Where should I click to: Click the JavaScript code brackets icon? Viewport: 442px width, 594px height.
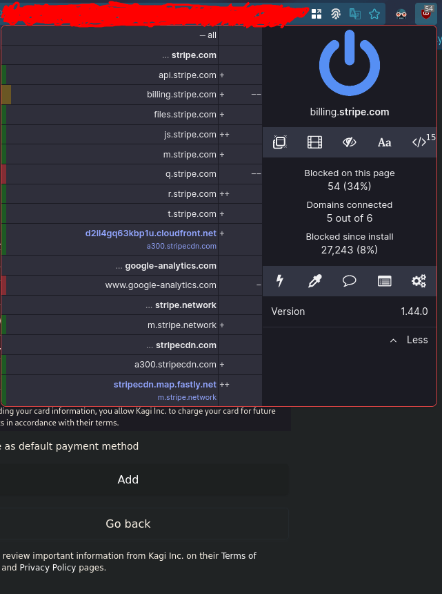click(x=419, y=142)
